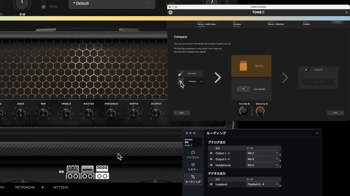The width and height of the screenshot is (350, 196).
Task: Play the metronome
Action: tap(43, 187)
